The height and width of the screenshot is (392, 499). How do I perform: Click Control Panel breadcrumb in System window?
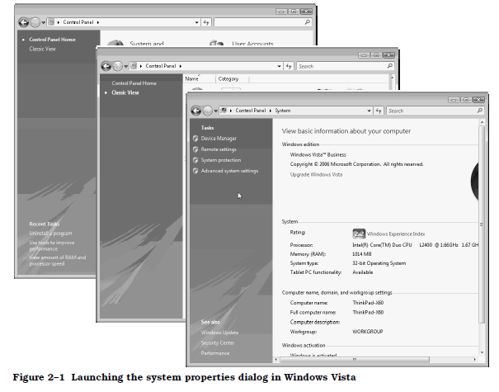[x=251, y=111]
